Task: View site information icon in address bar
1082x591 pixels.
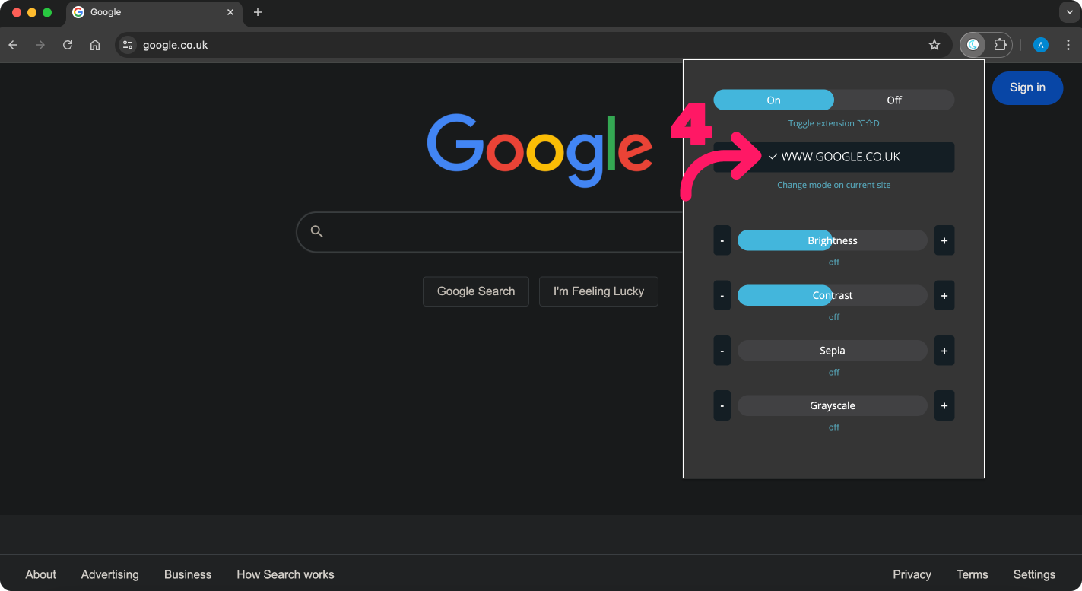Action: tap(128, 45)
